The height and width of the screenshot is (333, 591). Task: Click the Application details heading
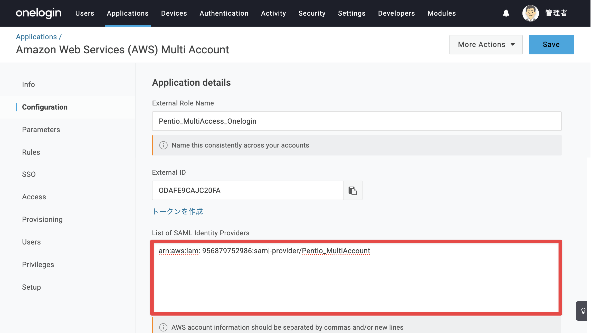(x=192, y=83)
